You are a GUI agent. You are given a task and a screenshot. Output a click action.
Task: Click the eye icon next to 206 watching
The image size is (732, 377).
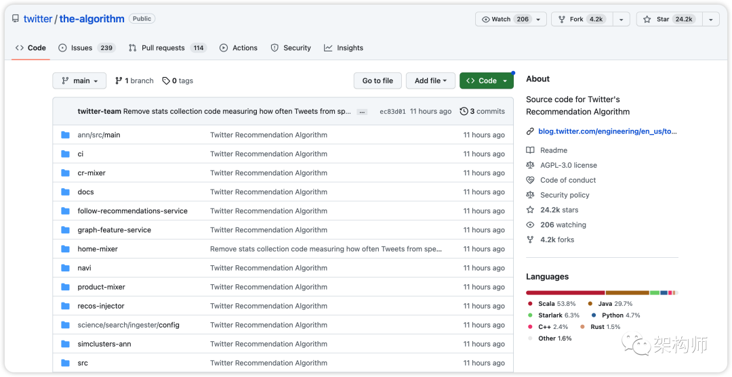[x=530, y=225]
